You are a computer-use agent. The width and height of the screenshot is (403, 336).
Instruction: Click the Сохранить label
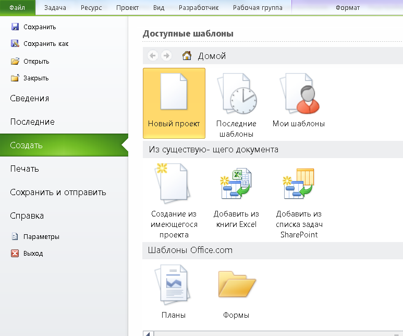pyautogui.click(x=40, y=27)
